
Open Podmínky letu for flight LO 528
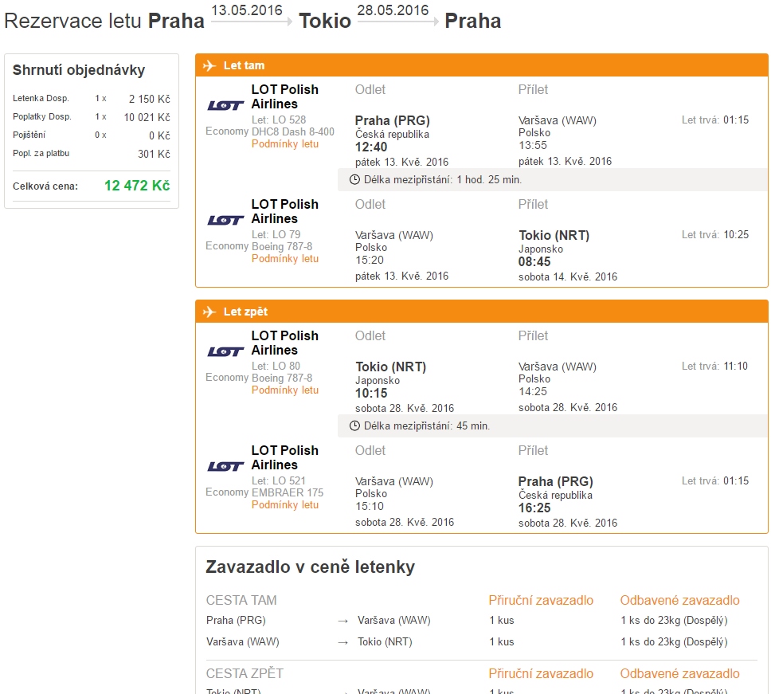pyautogui.click(x=285, y=144)
